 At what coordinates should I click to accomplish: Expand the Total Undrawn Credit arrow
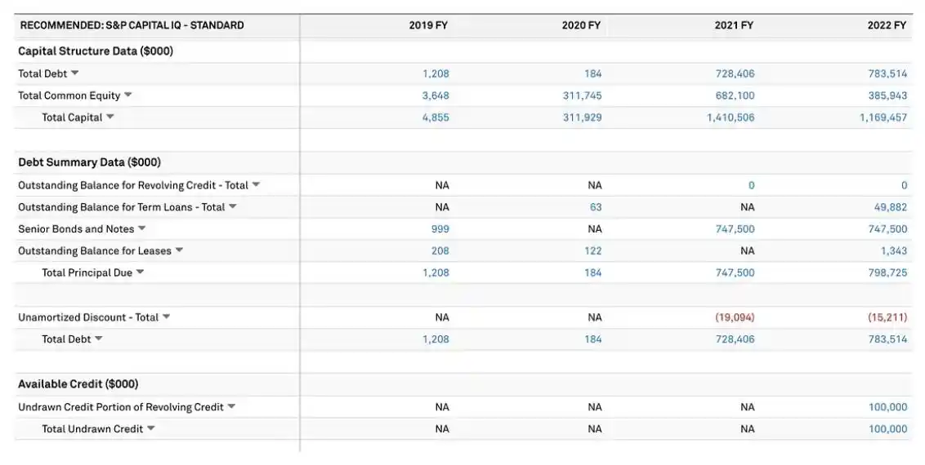(150, 428)
